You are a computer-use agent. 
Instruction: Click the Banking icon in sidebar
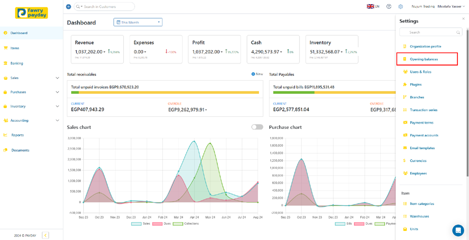[x=6, y=63]
